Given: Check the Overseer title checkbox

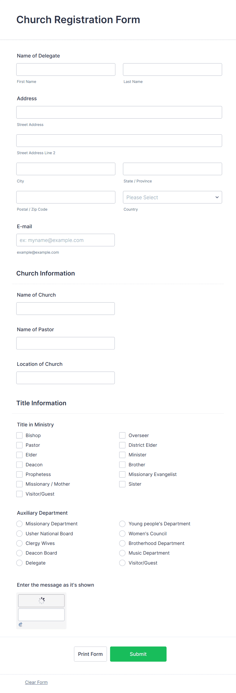Looking at the screenshot, I should click(122, 435).
